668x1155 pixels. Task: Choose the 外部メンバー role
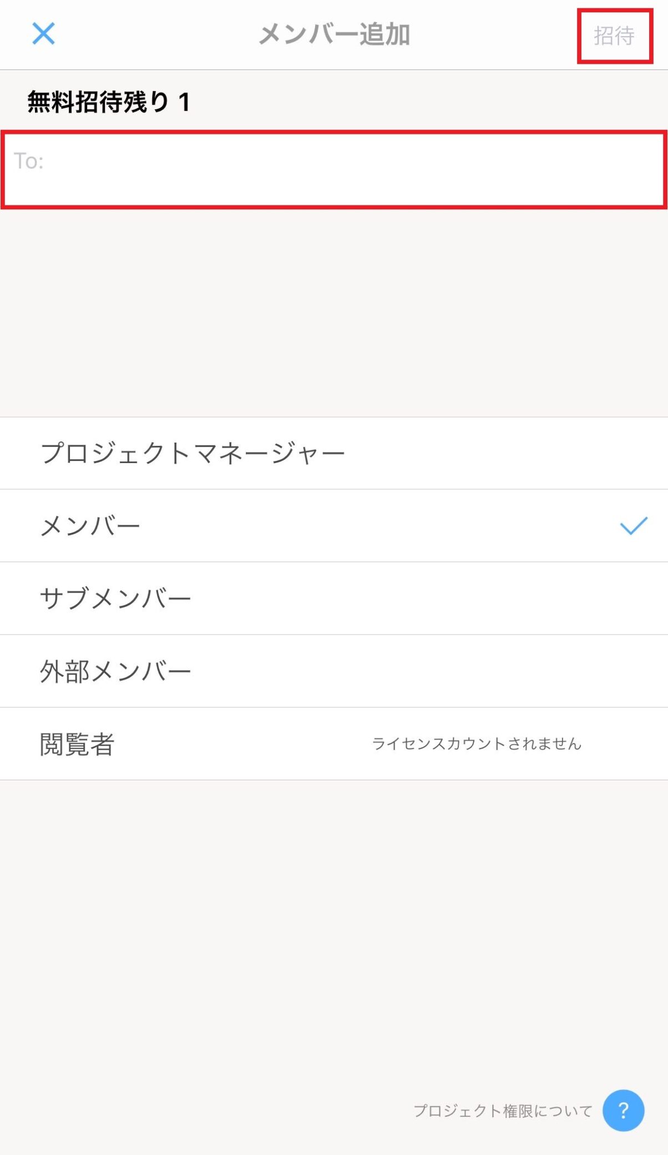point(334,671)
